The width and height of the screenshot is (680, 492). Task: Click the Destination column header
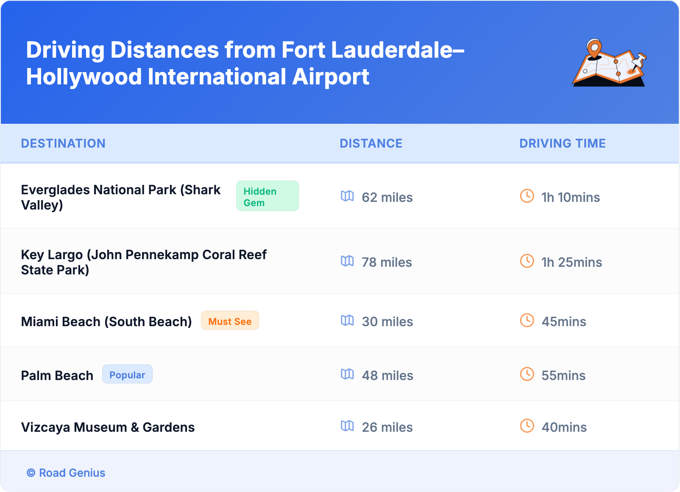63,143
